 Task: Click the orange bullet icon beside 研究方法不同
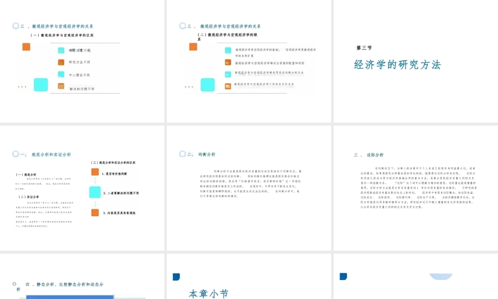[x=61, y=62]
